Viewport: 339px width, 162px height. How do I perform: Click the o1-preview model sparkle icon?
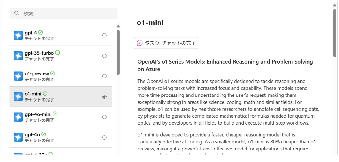click(18, 76)
